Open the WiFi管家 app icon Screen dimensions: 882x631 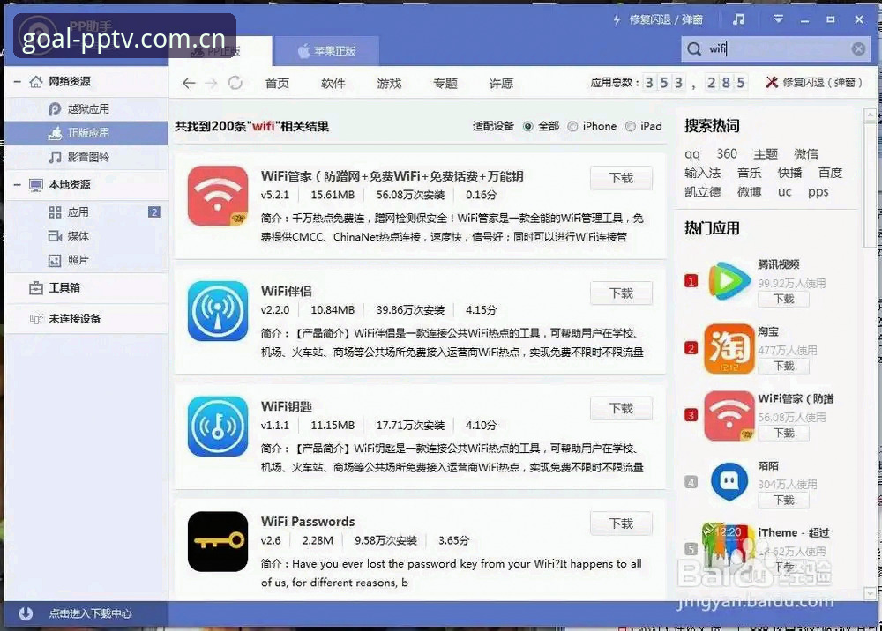(218, 196)
